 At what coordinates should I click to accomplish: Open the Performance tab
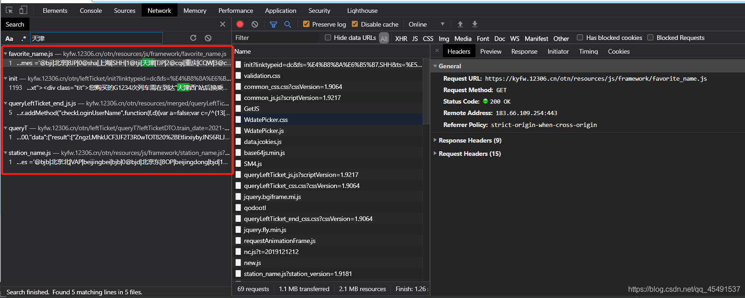coord(235,11)
